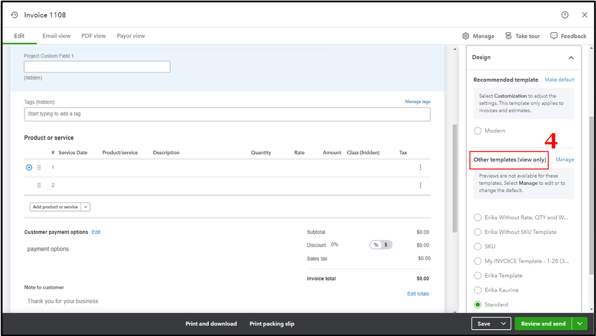Open the Review and send dropdown arrow

coord(580,323)
